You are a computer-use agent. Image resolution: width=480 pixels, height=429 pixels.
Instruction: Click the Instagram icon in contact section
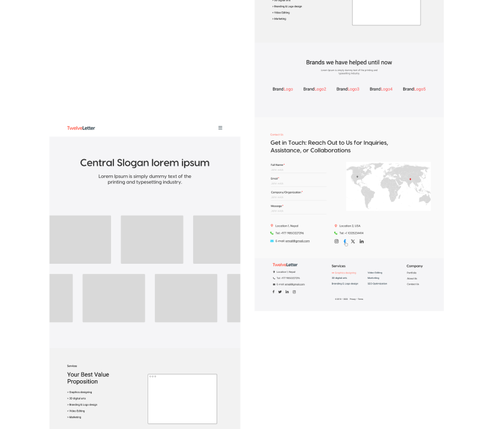pos(337,241)
